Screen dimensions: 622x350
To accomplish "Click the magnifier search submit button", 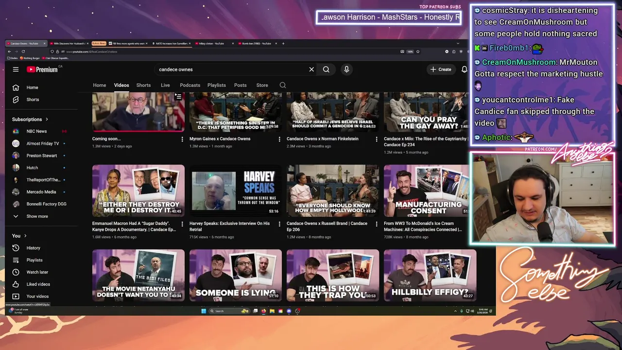I will click(x=326, y=70).
